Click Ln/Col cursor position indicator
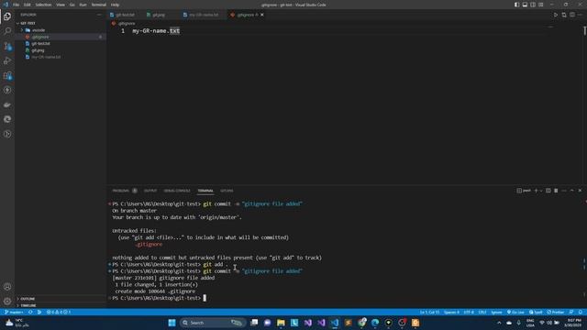The image size is (587, 330). (x=429, y=312)
